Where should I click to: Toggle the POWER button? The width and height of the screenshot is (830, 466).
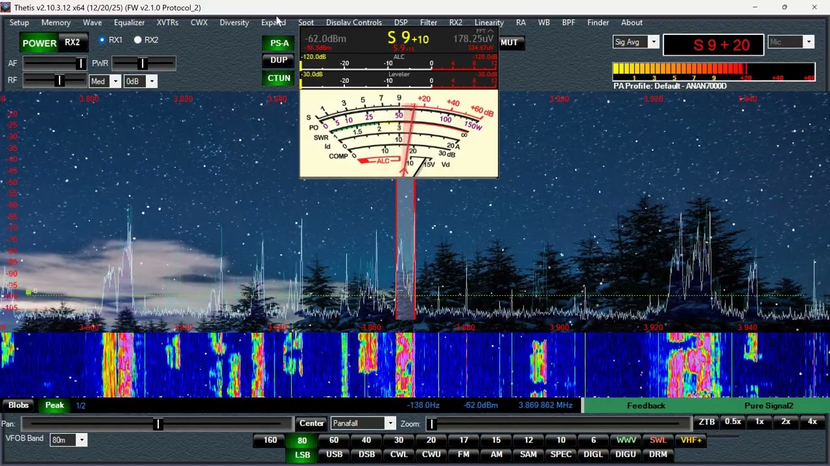pos(40,43)
